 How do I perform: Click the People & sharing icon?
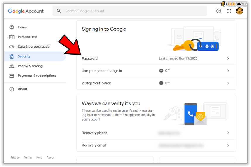12,66
